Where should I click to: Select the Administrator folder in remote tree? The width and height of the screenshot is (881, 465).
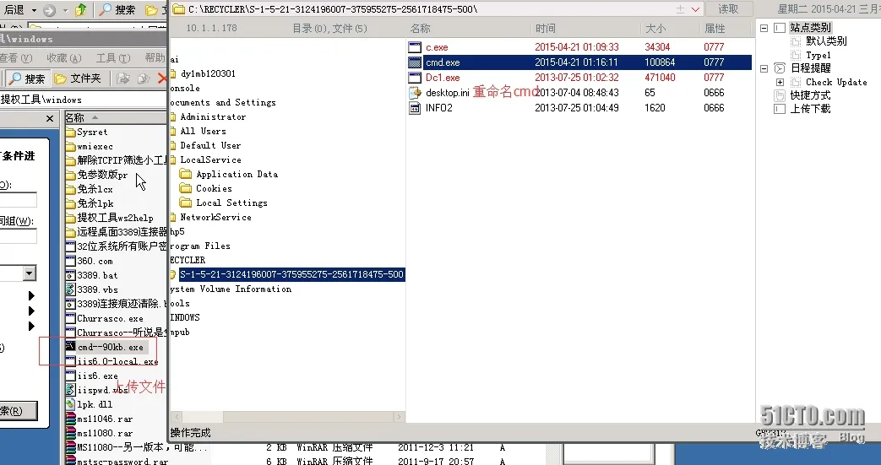(213, 116)
